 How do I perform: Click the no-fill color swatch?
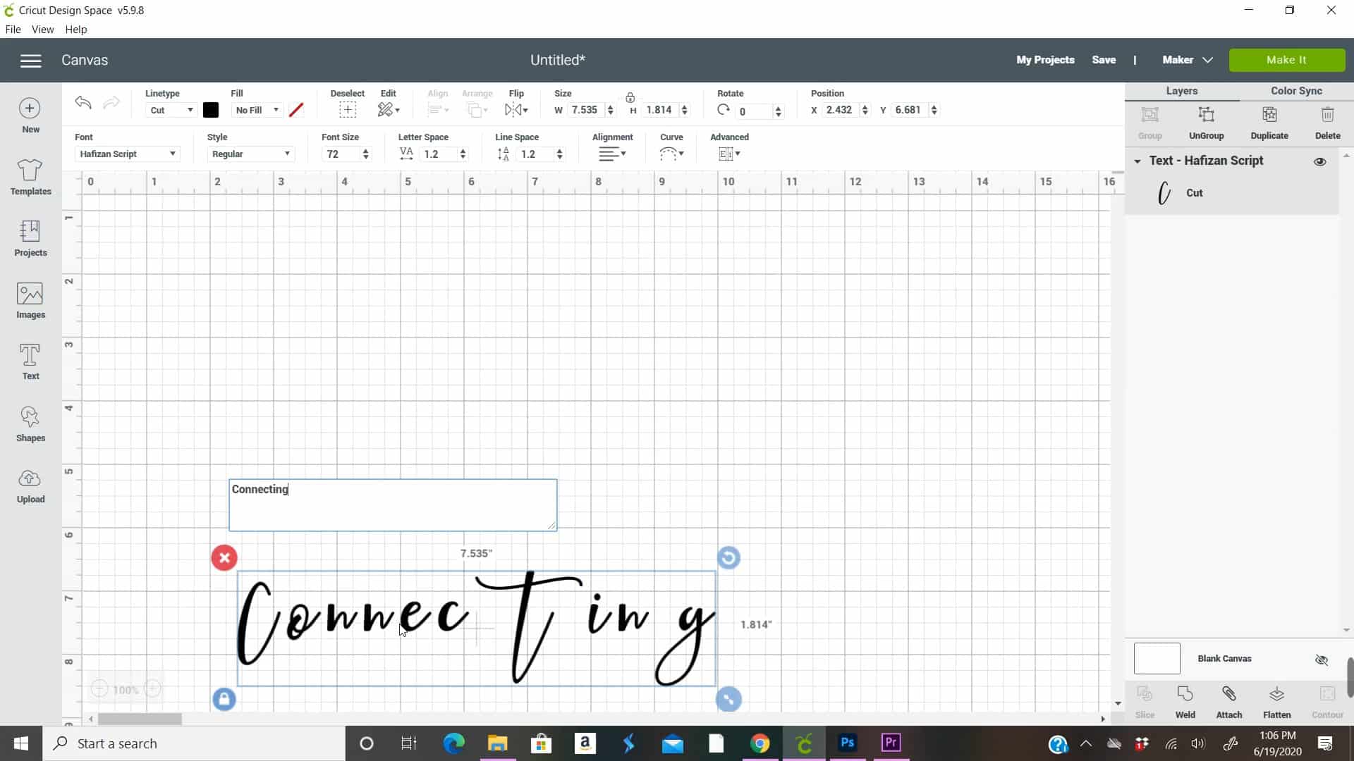[x=296, y=110]
